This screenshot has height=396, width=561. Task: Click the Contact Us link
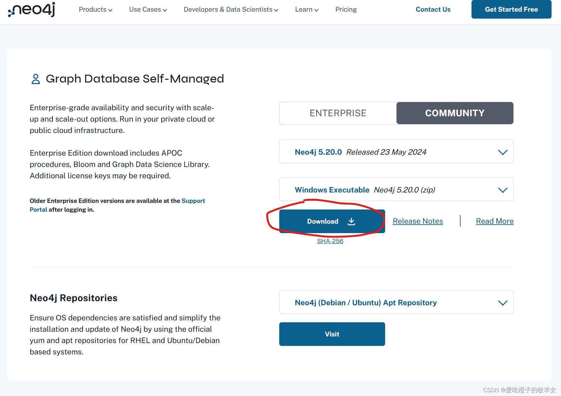coord(433,9)
